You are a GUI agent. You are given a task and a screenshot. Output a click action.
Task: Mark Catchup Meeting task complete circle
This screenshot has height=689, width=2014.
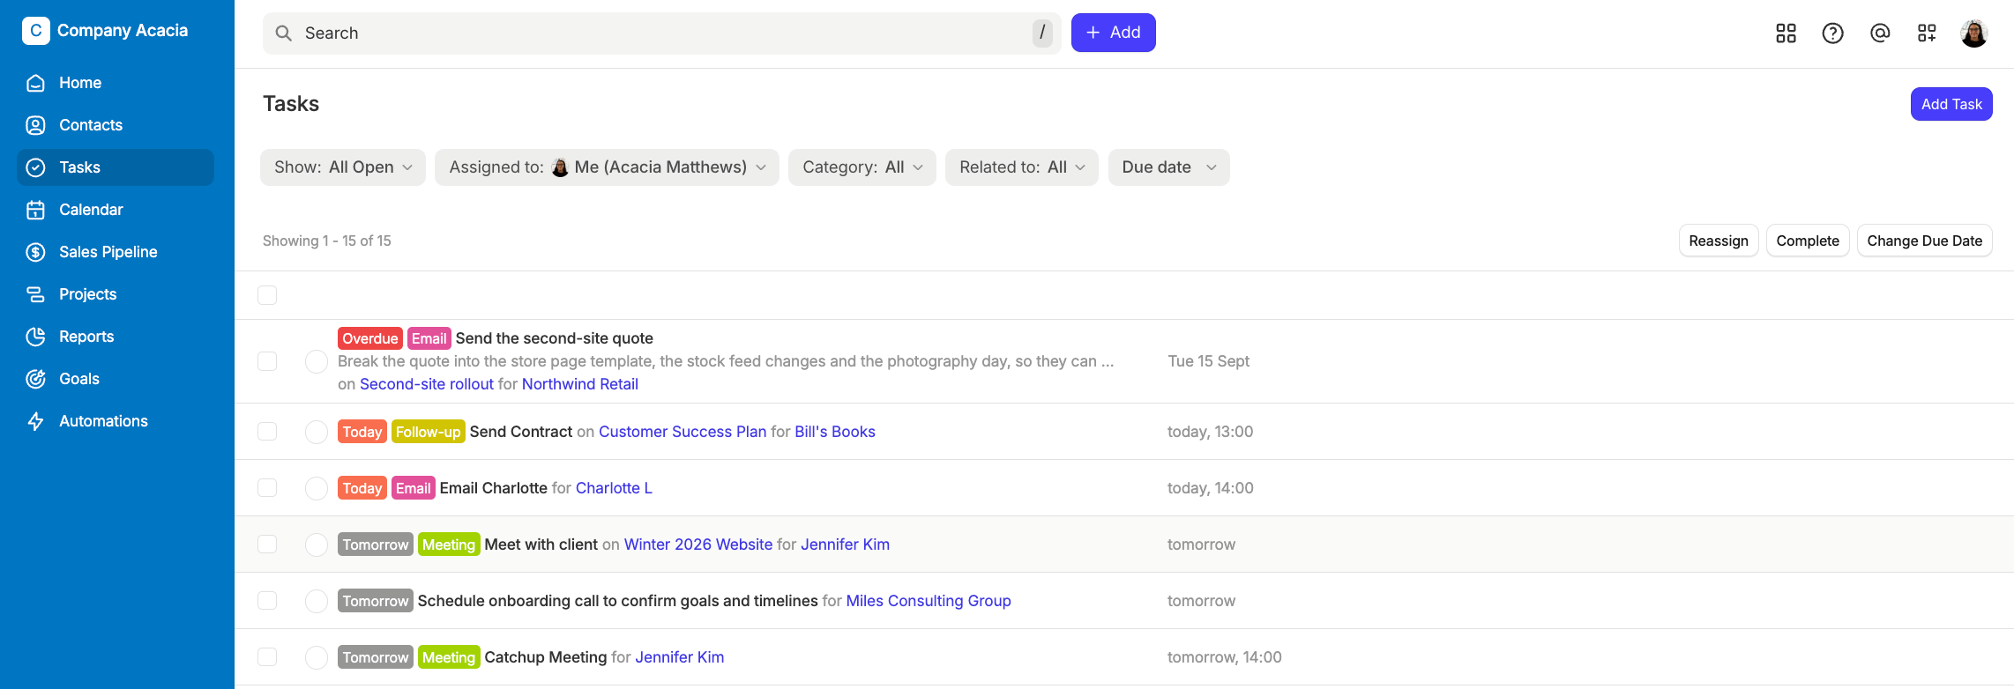[317, 657]
